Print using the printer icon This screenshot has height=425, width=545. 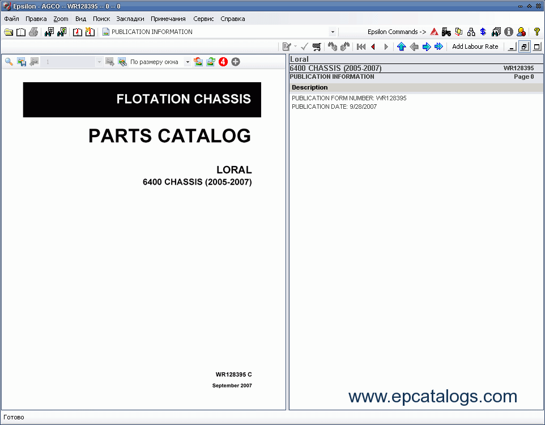(33, 32)
